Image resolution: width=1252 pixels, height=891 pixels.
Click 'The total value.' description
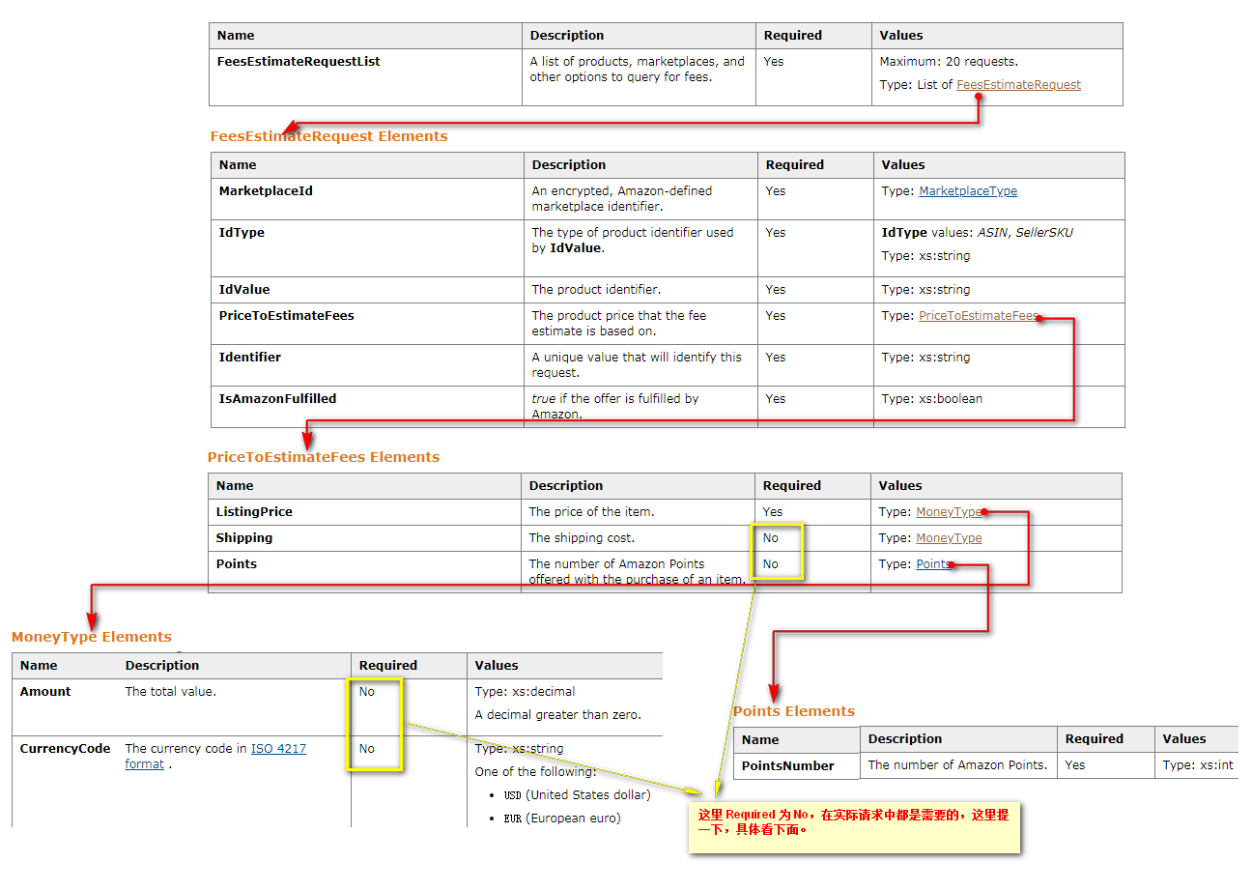171,692
